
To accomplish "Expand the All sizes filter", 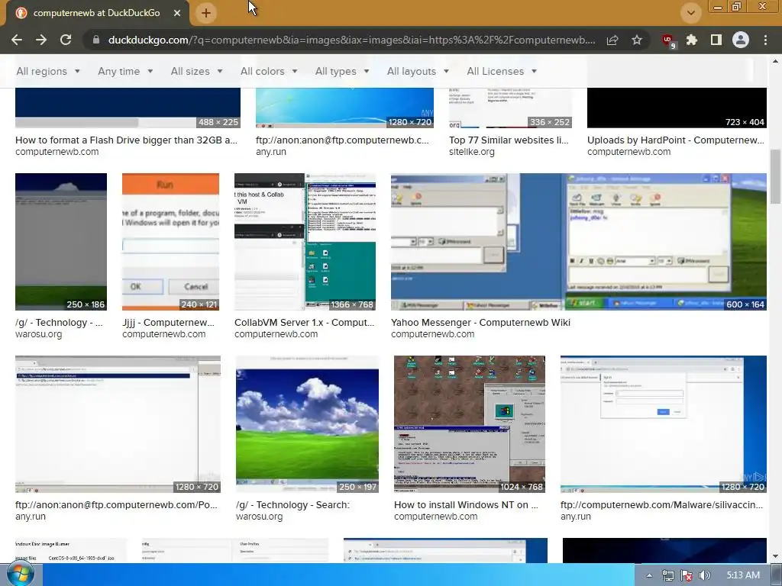I will pyautogui.click(x=196, y=71).
